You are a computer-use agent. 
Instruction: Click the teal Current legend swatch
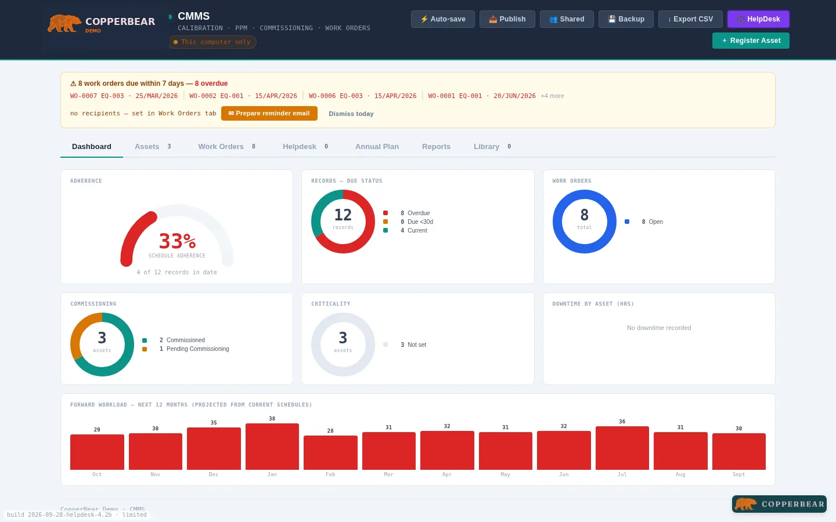tap(385, 230)
